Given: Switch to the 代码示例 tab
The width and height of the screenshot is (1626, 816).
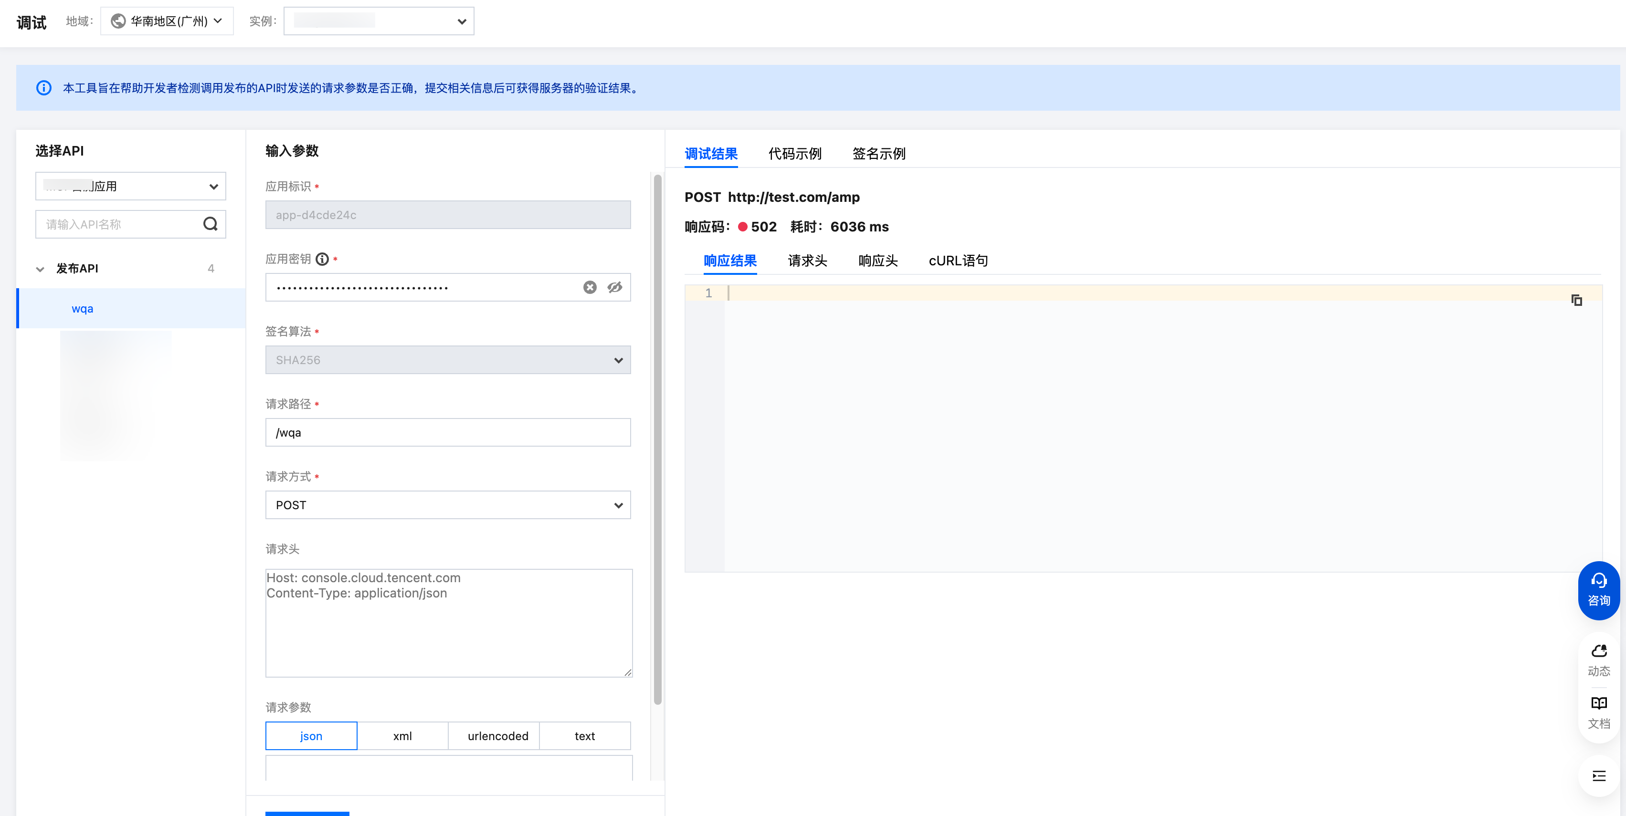Looking at the screenshot, I should click(x=795, y=153).
